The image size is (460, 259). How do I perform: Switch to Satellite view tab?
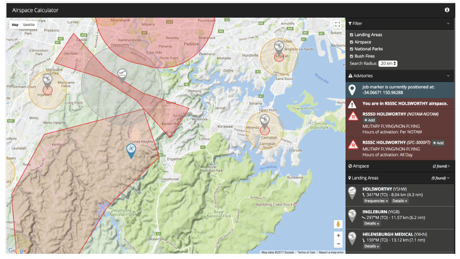tap(29, 25)
